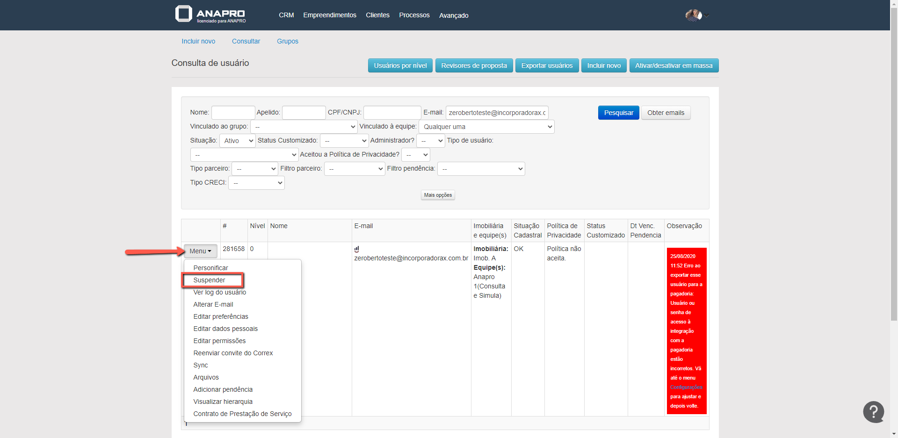Click the ANAPRO logo icon
Viewport: 898px width, 438px height.
[x=184, y=14]
